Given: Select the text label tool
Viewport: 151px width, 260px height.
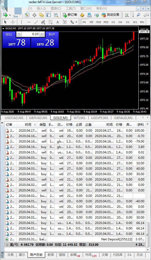Looking at the screenshot, I should point(65,22).
